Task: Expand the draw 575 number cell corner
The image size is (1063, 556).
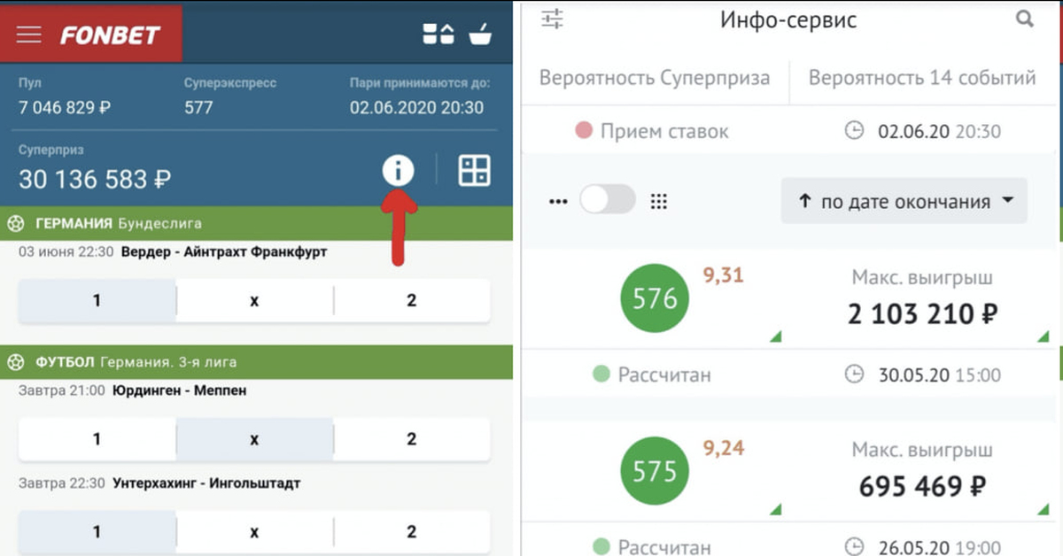Action: click(775, 509)
